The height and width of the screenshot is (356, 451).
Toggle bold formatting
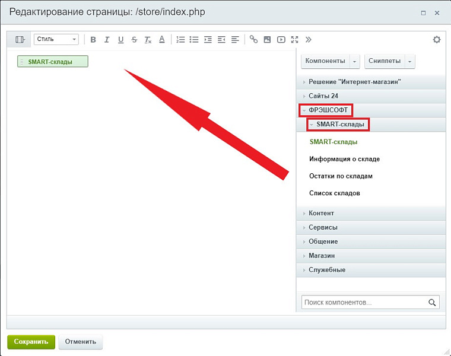(93, 40)
